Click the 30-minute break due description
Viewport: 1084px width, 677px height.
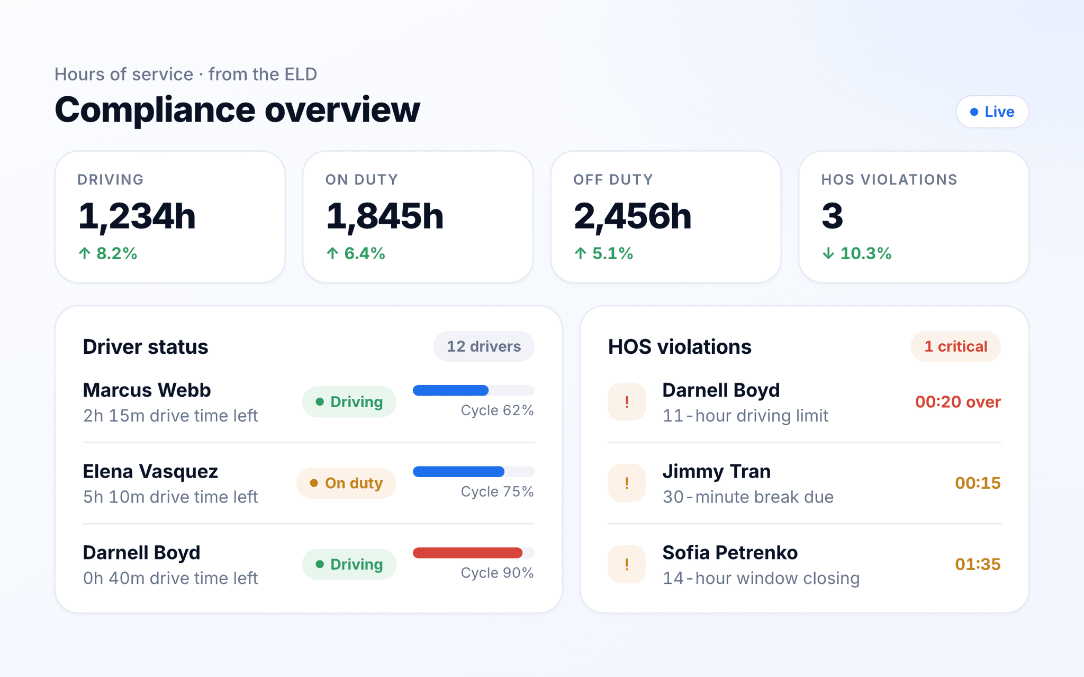(x=748, y=497)
